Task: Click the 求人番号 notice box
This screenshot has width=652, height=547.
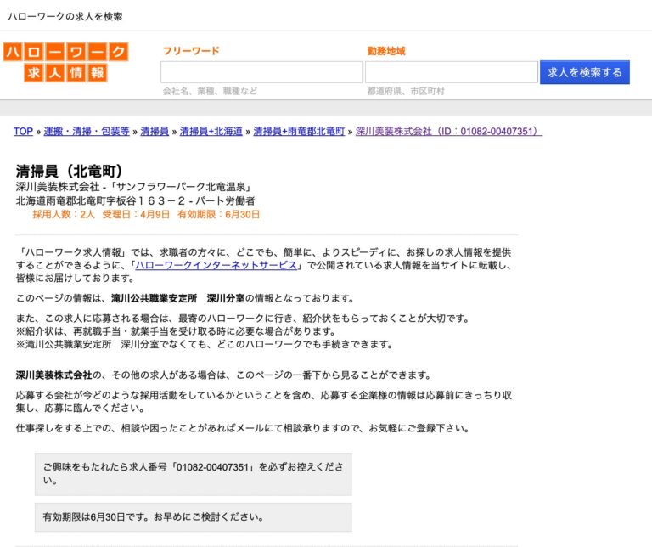Action: 193,474
